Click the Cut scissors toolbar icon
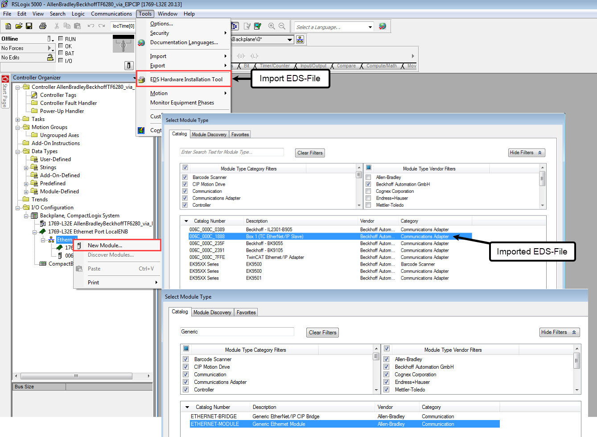The image size is (597, 437). click(x=57, y=26)
